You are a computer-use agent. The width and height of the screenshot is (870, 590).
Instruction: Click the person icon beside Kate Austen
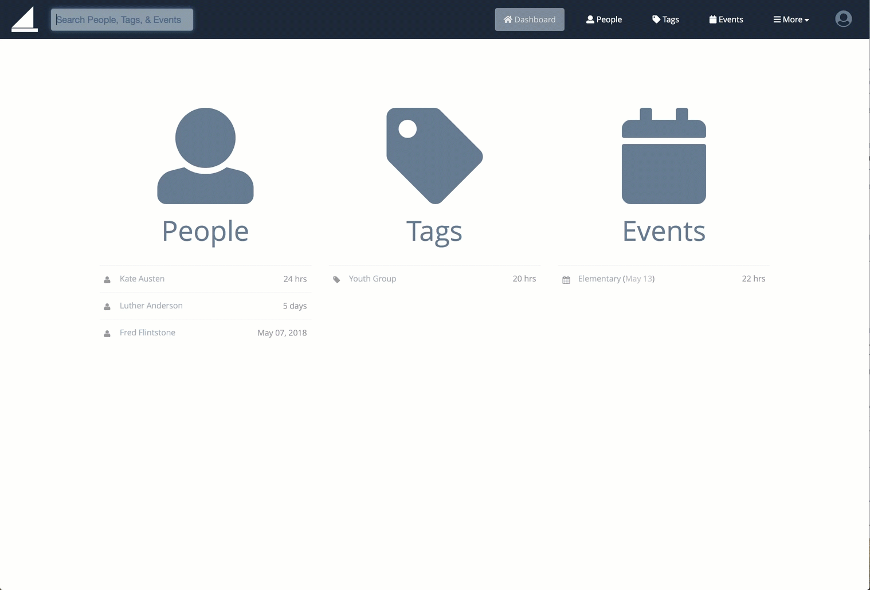pos(107,280)
